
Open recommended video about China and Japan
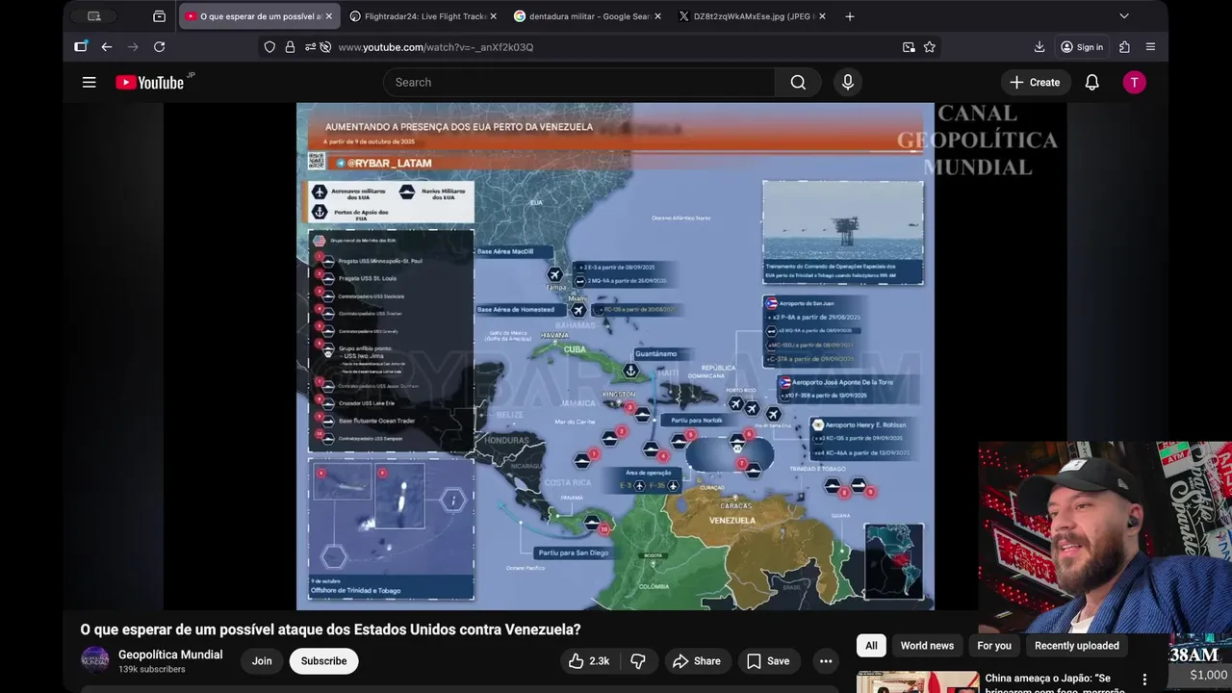1056,683
